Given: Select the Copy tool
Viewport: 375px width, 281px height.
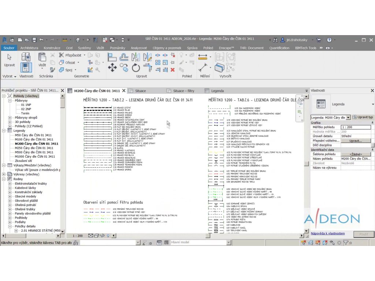Looking at the screenshot, I should (x=124, y=68).
